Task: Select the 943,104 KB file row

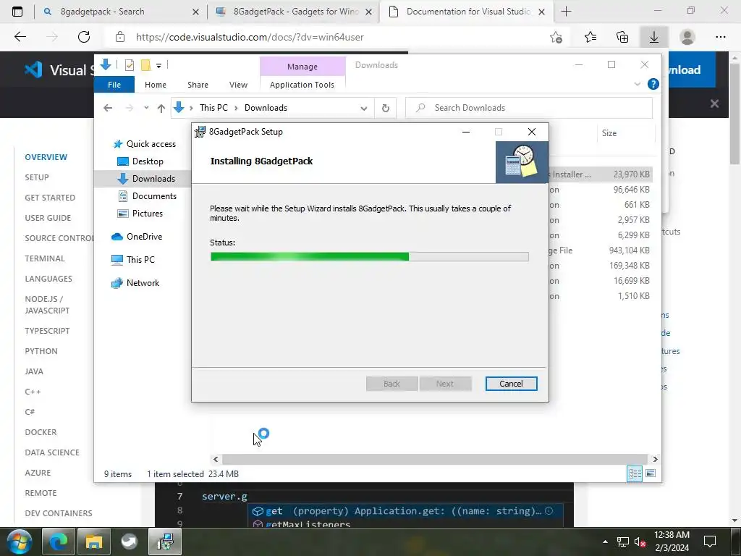Action: click(601, 250)
